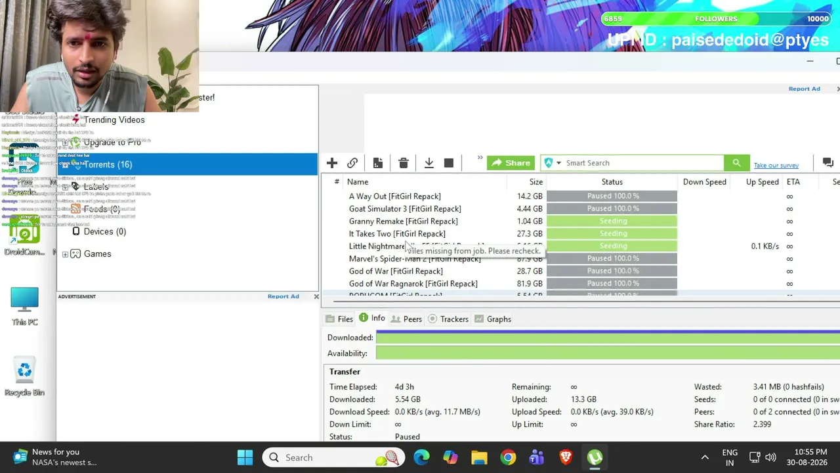Screen dimensions: 840x473
Task: Open the This PC desktop icon
Action: pyautogui.click(x=24, y=306)
